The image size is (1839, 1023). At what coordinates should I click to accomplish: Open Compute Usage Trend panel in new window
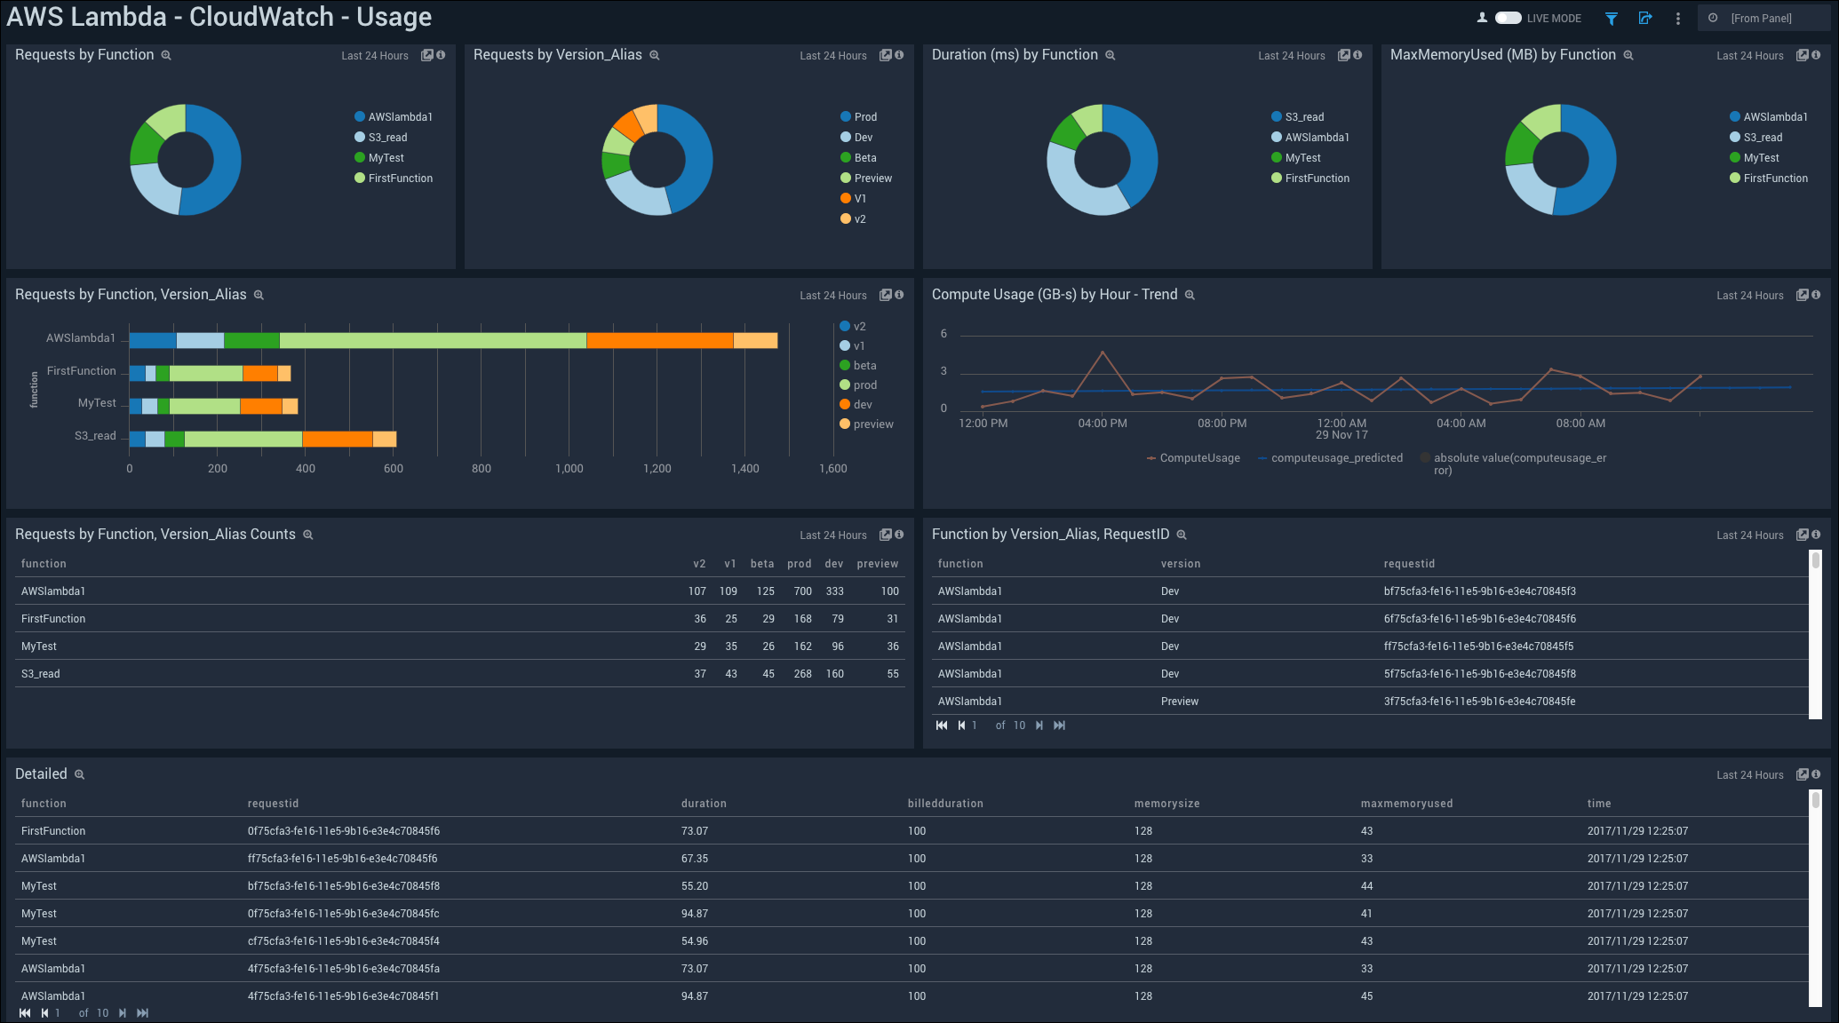click(x=1802, y=295)
